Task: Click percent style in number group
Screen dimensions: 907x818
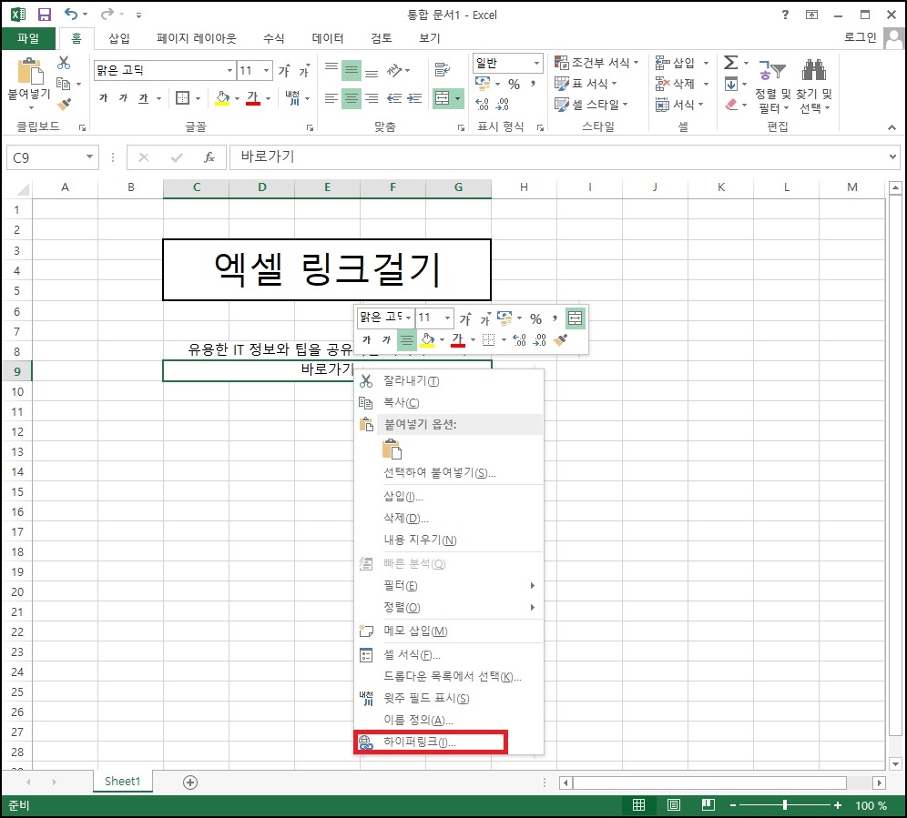Action: coord(514,85)
